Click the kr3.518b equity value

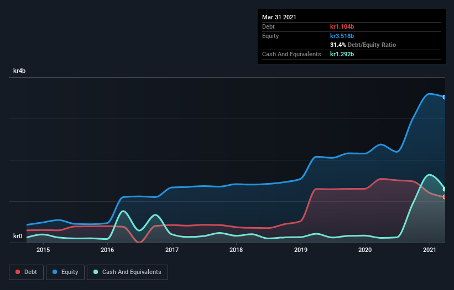point(342,36)
